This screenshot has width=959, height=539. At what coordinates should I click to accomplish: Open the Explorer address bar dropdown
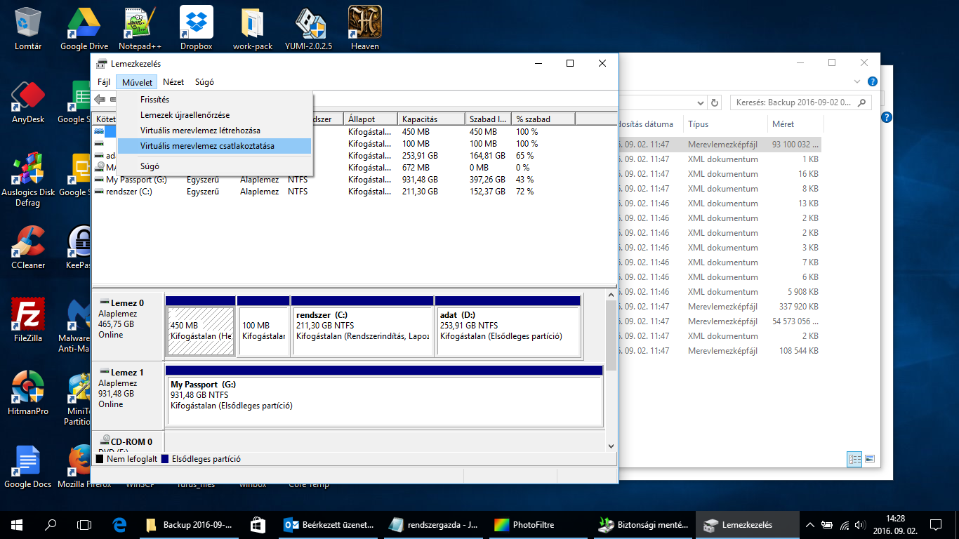point(700,103)
